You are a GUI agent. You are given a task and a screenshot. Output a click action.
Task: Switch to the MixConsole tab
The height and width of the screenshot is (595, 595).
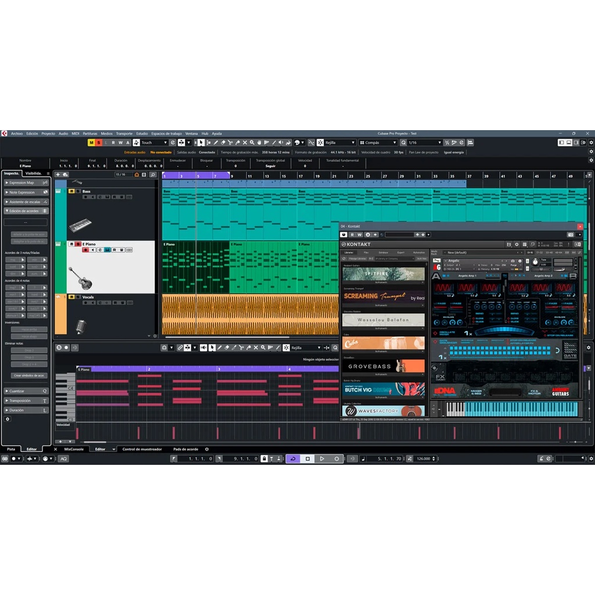pos(74,449)
